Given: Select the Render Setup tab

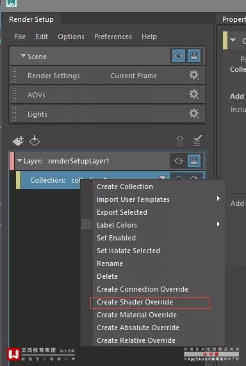Looking at the screenshot, I should pos(31,19).
